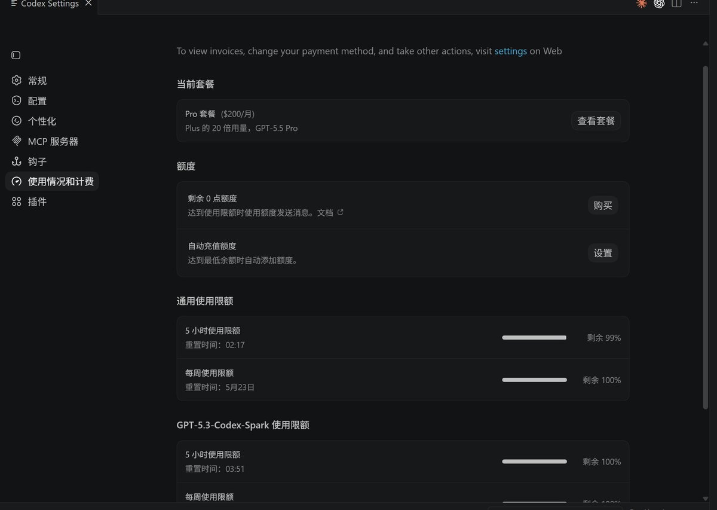Click external link icon next to 文档
The width and height of the screenshot is (717, 510).
(341, 212)
